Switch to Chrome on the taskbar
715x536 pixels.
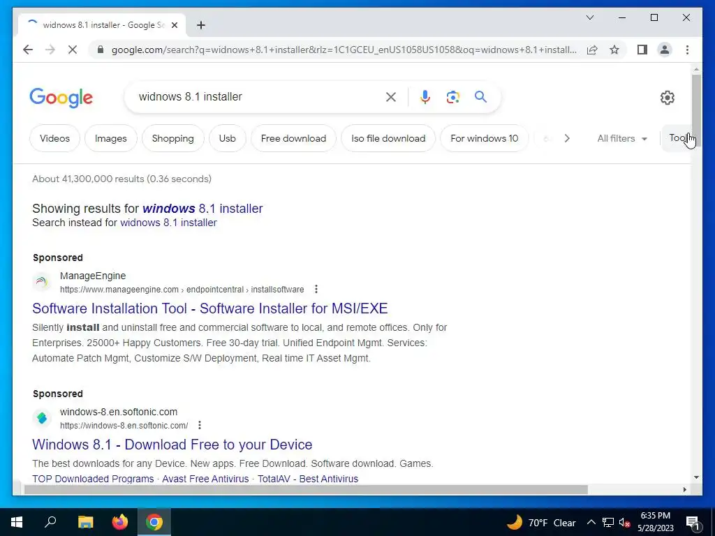click(154, 522)
